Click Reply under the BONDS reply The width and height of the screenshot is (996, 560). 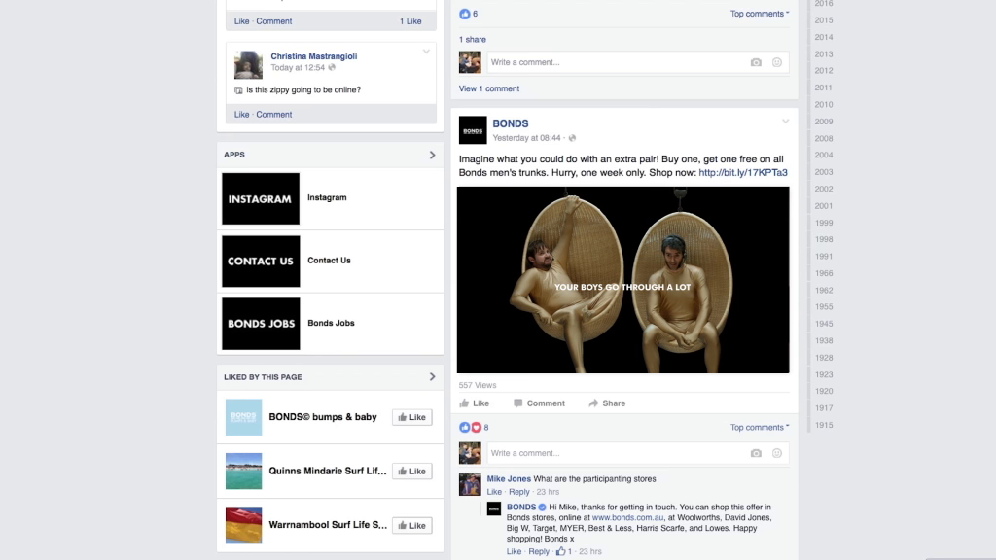tap(539, 552)
